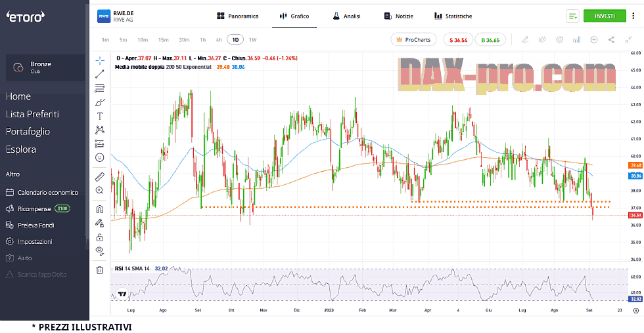
Task: Activate the zoom-in magnifier tool
Action: [x=100, y=191]
